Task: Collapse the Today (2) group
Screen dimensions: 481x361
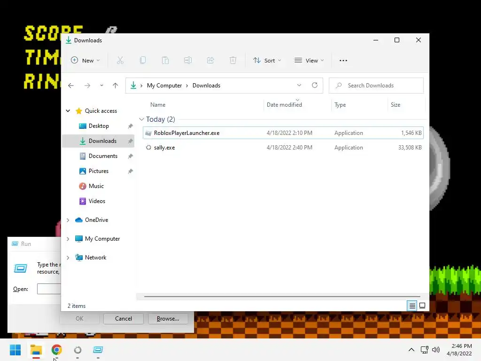Action: [141, 119]
